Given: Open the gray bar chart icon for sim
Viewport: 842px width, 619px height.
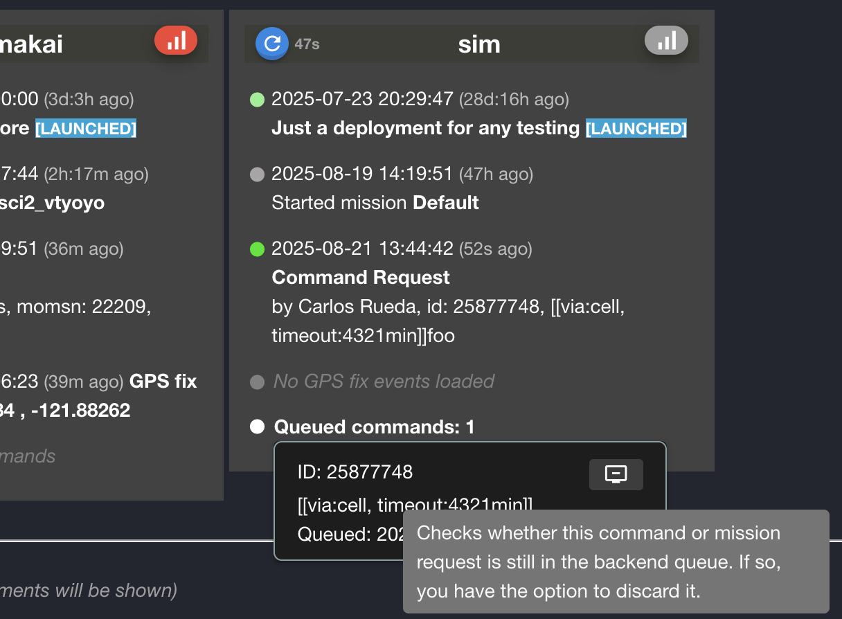Looking at the screenshot, I should 666,41.
